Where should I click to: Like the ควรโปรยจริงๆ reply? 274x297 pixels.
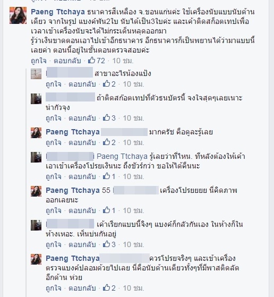coord(54,288)
